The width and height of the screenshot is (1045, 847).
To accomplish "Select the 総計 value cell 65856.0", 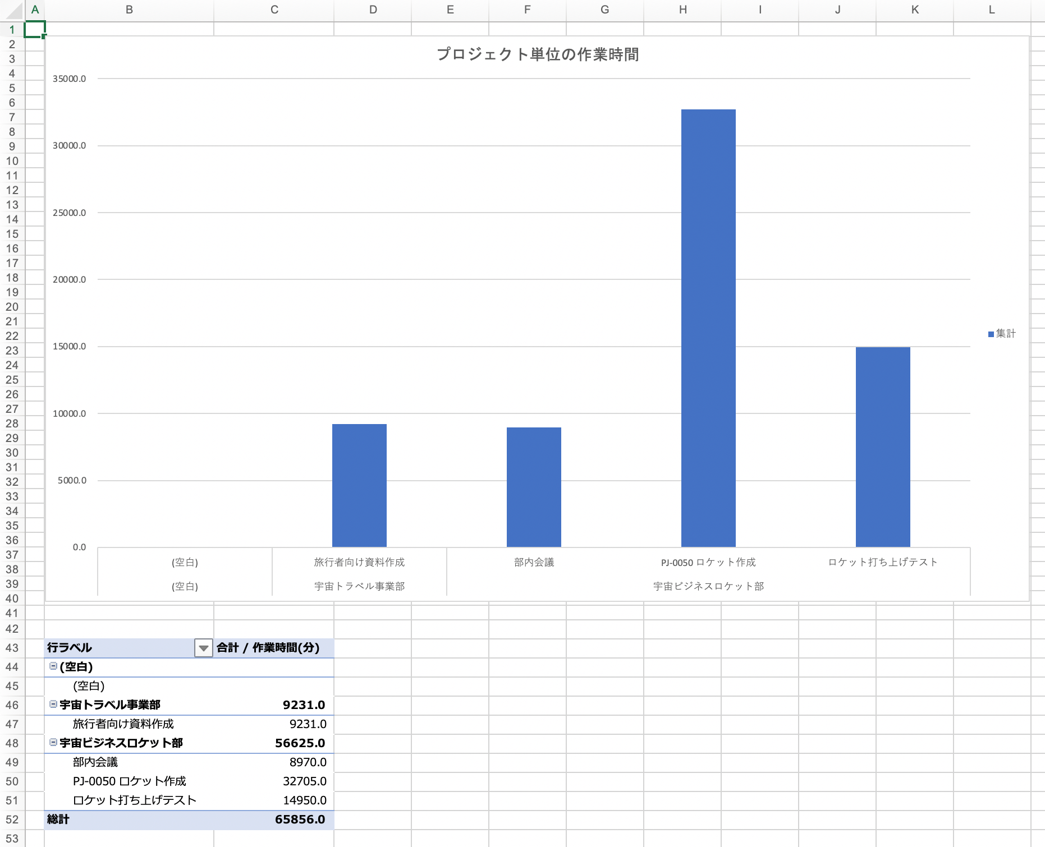I will coord(300,820).
